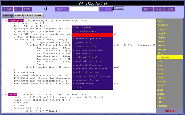Click the all button
The image size is (185, 115).
coord(18,9)
